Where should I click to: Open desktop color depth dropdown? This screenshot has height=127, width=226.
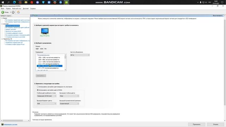47,96
